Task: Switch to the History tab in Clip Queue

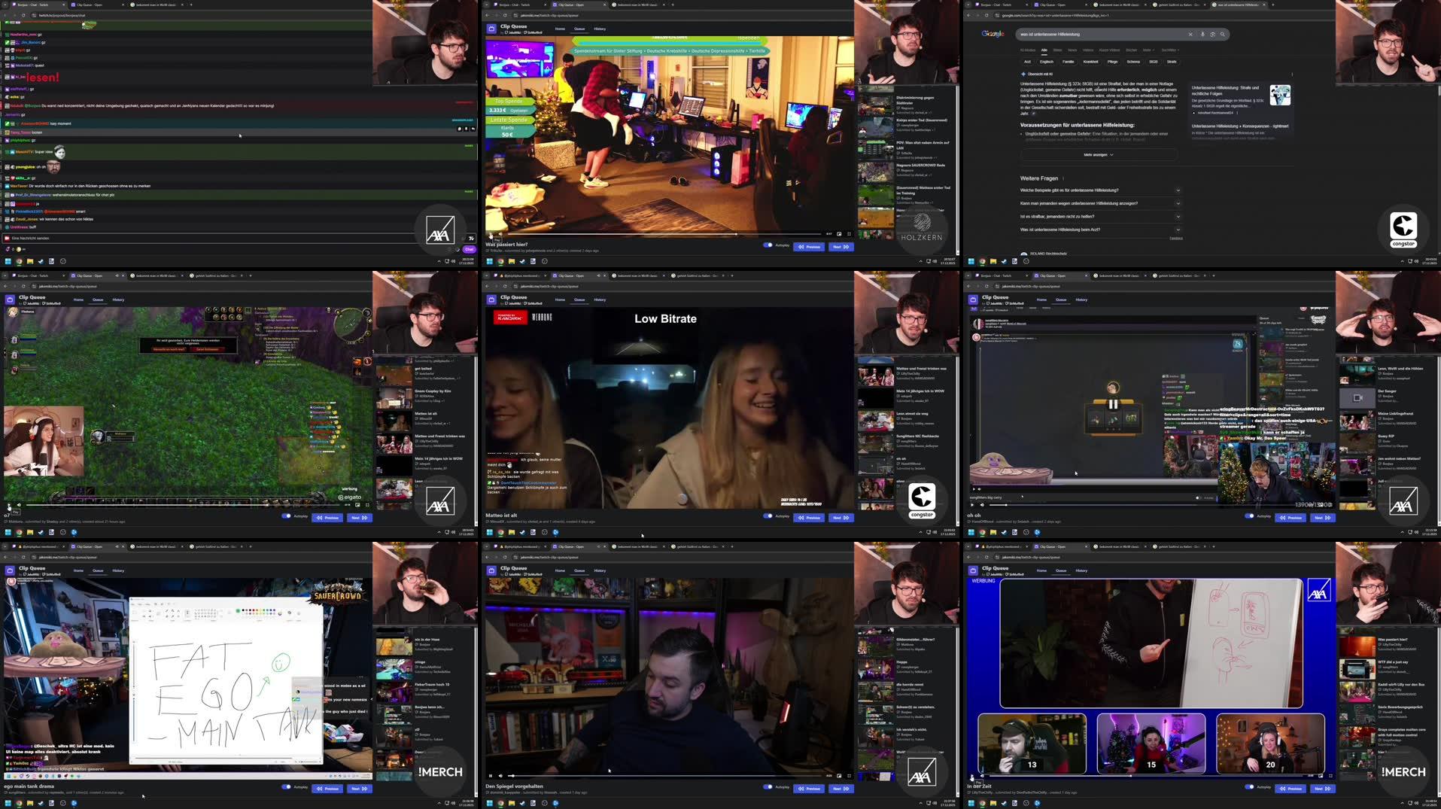Action: coord(600,29)
